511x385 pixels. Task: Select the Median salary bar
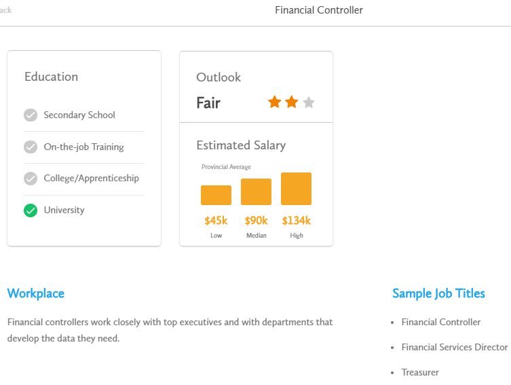pos(256,191)
